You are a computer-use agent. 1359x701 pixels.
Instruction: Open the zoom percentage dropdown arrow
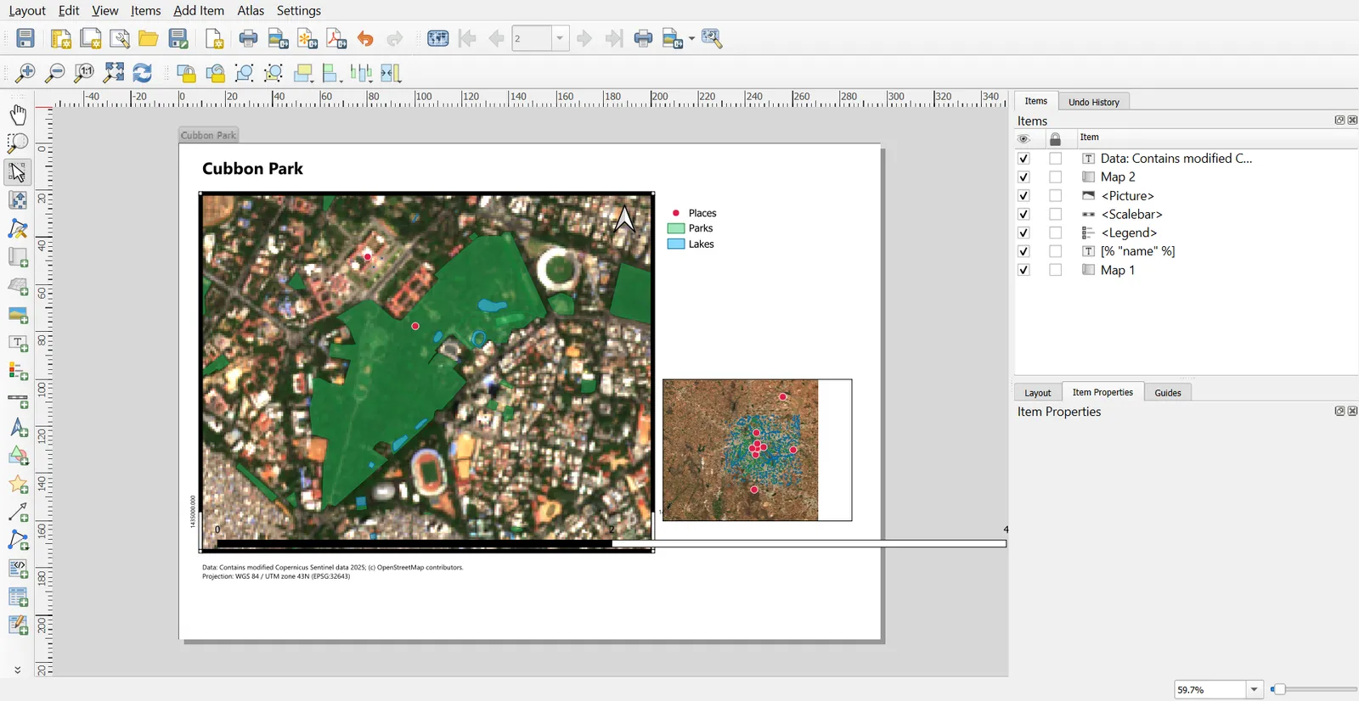(x=1255, y=690)
